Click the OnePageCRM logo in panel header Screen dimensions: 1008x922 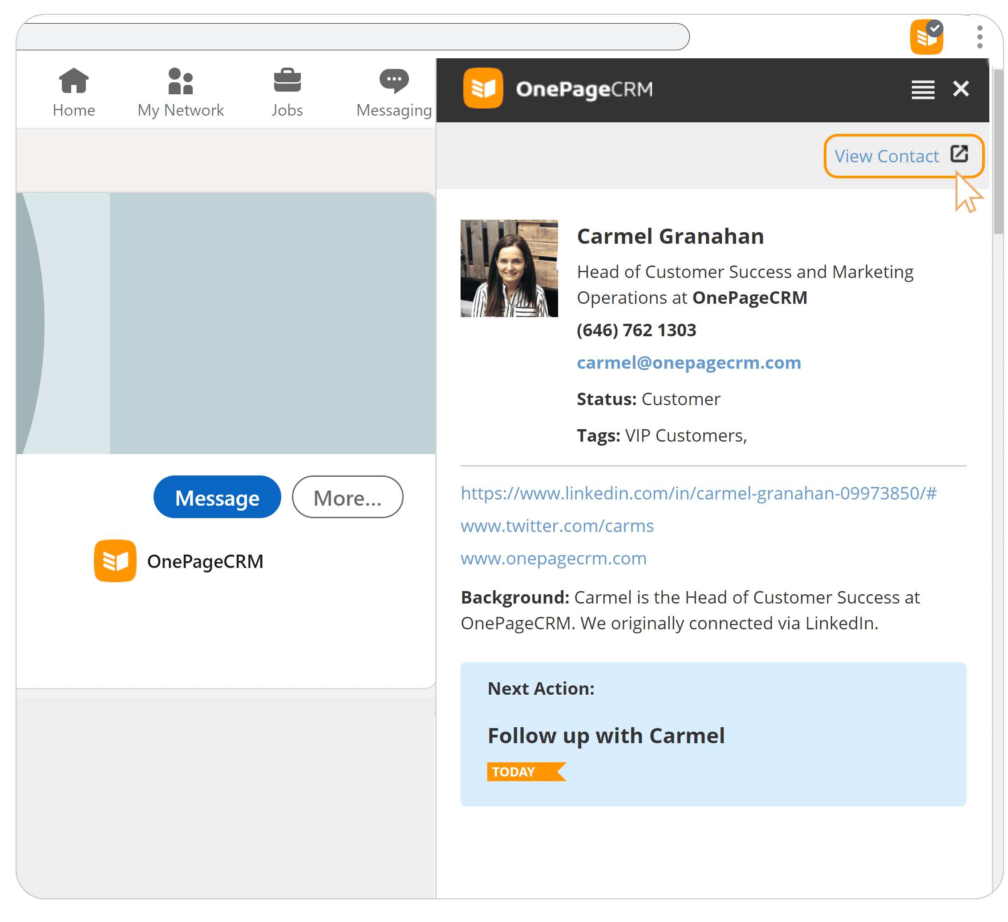click(x=558, y=89)
